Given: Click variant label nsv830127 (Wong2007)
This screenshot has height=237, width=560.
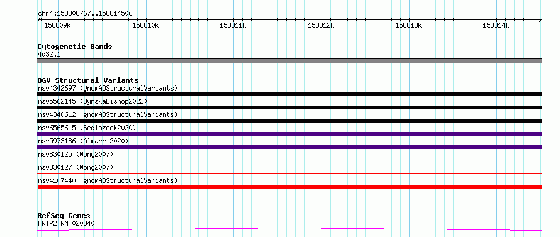Looking at the screenshot, I should click(76, 167).
